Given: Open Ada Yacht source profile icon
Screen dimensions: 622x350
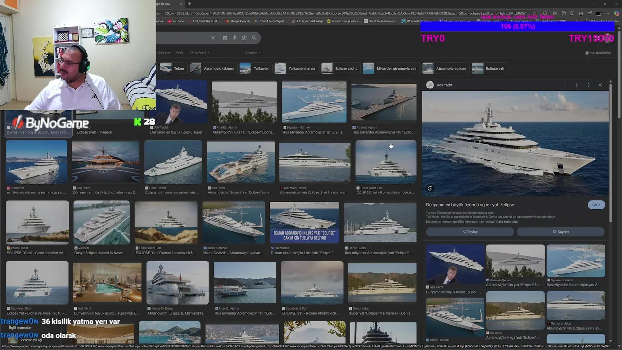Looking at the screenshot, I should tap(430, 85).
